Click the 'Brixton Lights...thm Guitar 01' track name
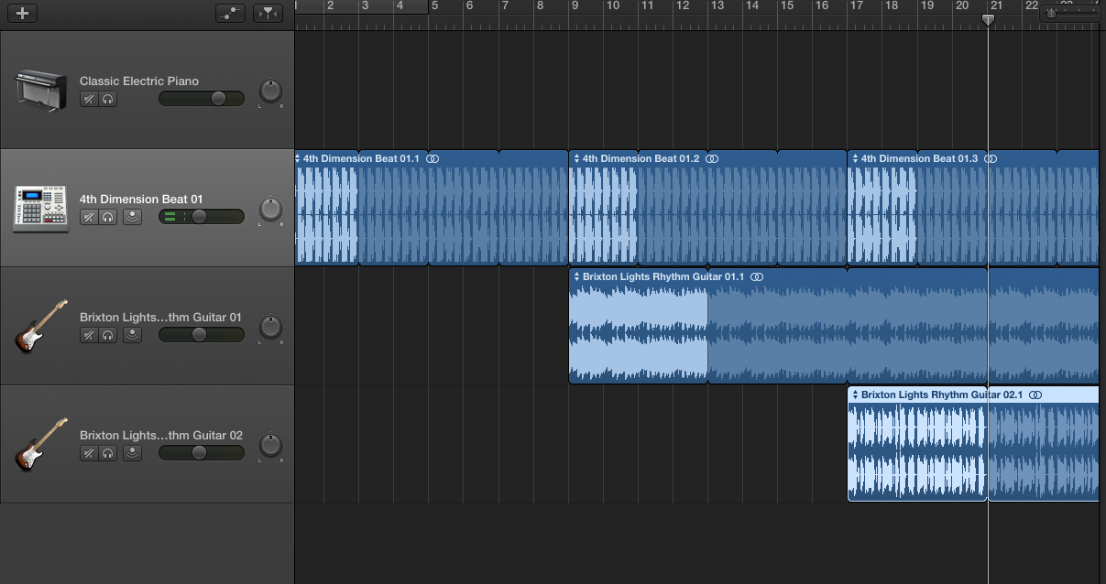The width and height of the screenshot is (1106, 584). [x=160, y=317]
